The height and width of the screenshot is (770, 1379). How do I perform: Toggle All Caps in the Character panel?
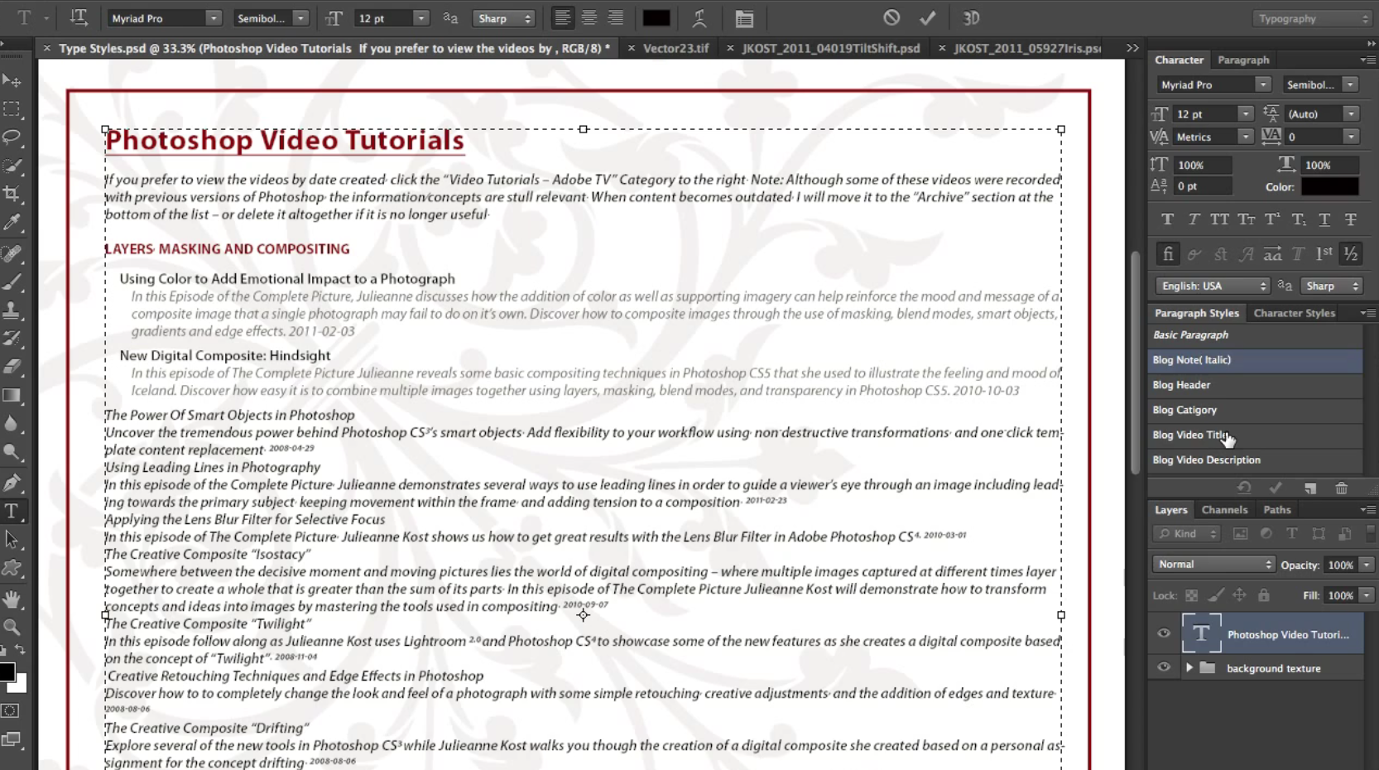pyautogui.click(x=1218, y=219)
